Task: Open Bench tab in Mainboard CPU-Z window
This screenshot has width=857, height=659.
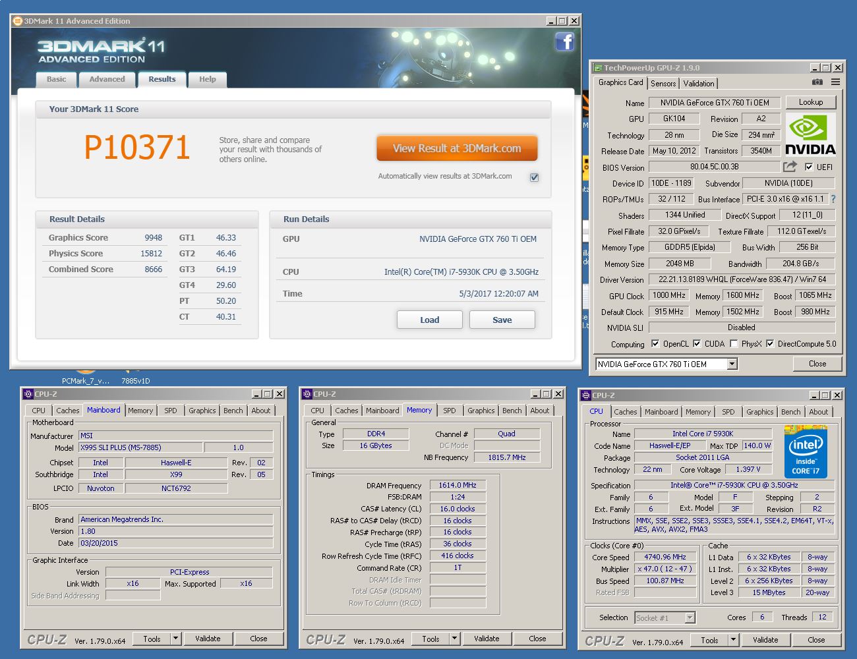Action: point(233,411)
